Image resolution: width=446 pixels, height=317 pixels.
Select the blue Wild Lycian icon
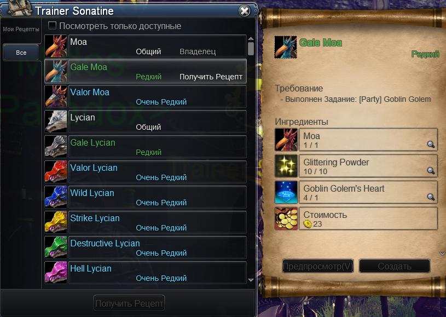point(56,197)
